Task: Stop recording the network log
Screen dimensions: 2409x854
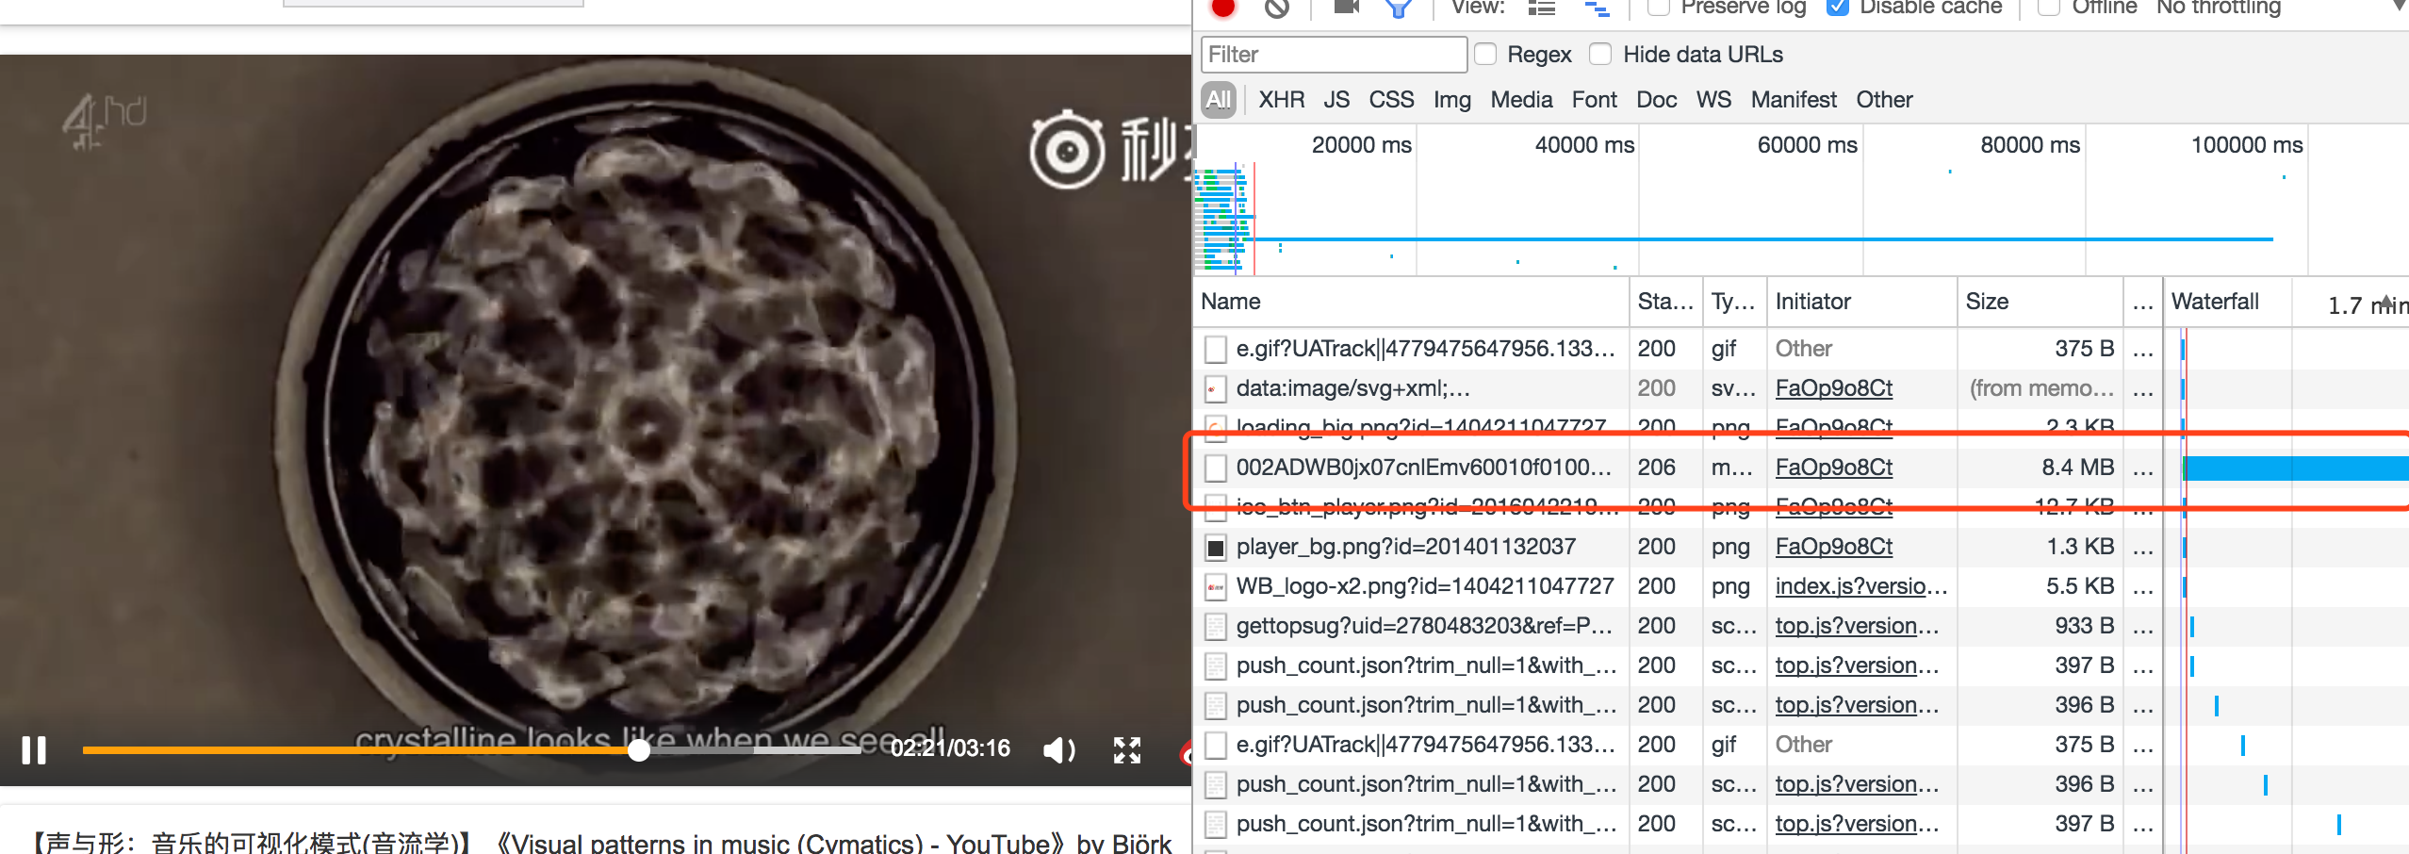Action: (x=1223, y=8)
